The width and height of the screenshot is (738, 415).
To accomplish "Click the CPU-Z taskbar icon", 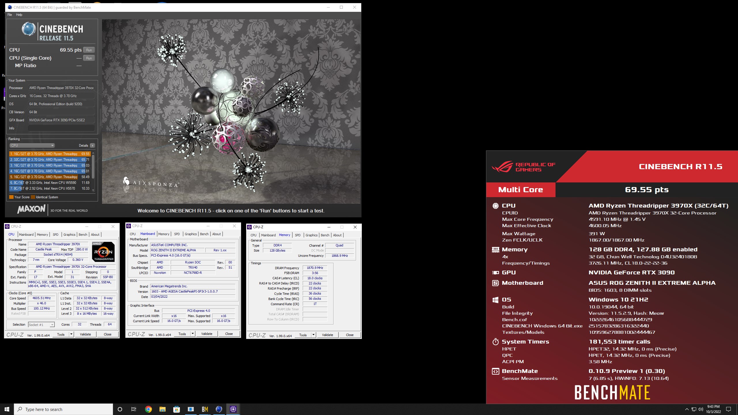I will click(233, 409).
